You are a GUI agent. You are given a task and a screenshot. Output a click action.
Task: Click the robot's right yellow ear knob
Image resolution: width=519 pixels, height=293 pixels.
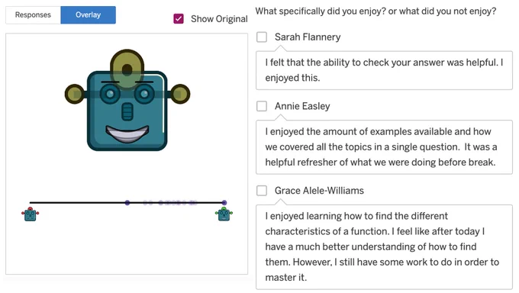[180, 94]
